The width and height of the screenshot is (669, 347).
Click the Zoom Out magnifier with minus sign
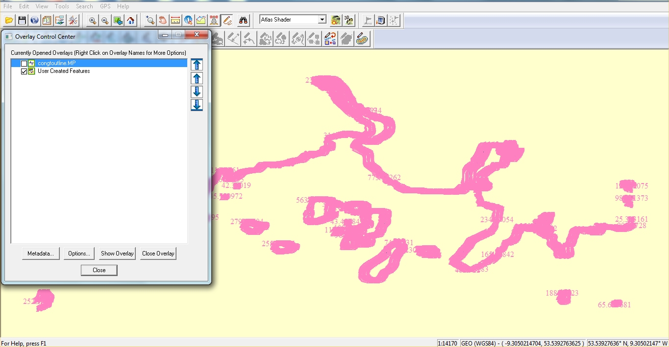click(x=105, y=20)
